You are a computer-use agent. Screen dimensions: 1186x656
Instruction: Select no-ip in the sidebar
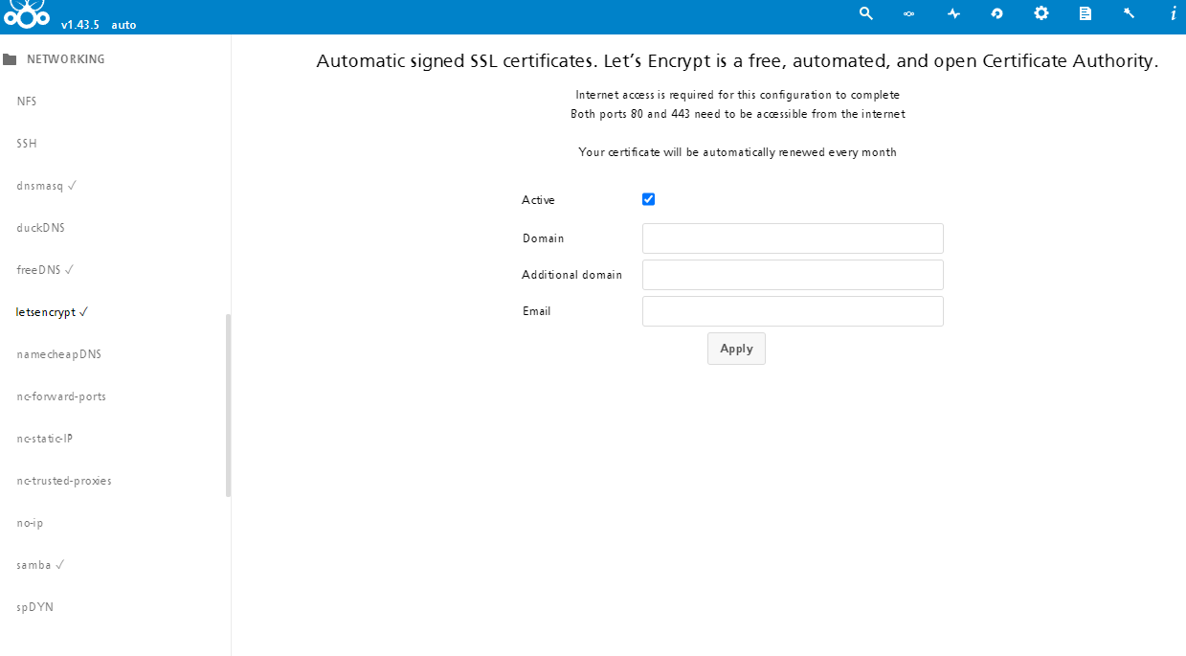(x=30, y=523)
